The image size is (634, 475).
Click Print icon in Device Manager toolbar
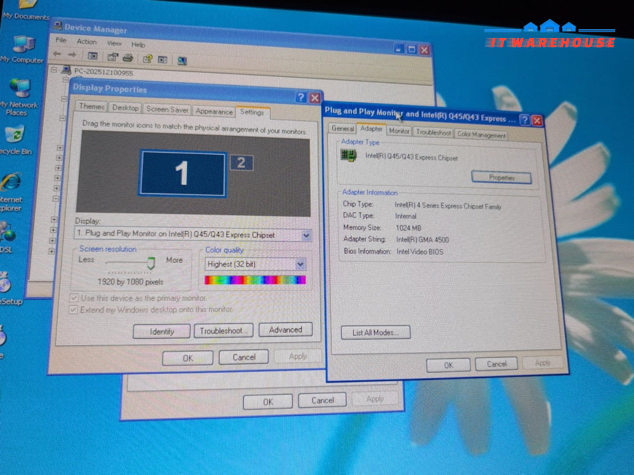pyautogui.click(x=128, y=58)
